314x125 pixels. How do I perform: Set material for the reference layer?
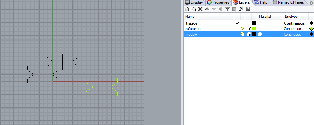pos(260,29)
